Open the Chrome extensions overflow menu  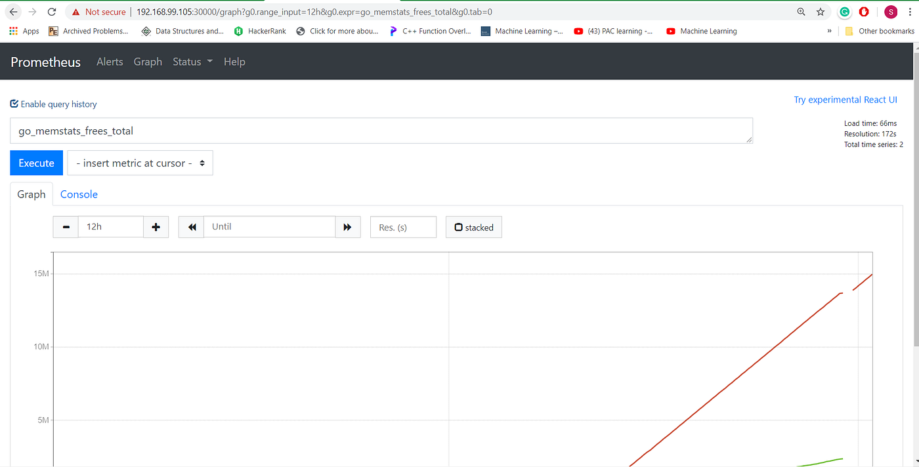click(x=830, y=31)
